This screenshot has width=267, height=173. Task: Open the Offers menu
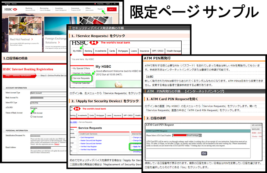[89, 9]
